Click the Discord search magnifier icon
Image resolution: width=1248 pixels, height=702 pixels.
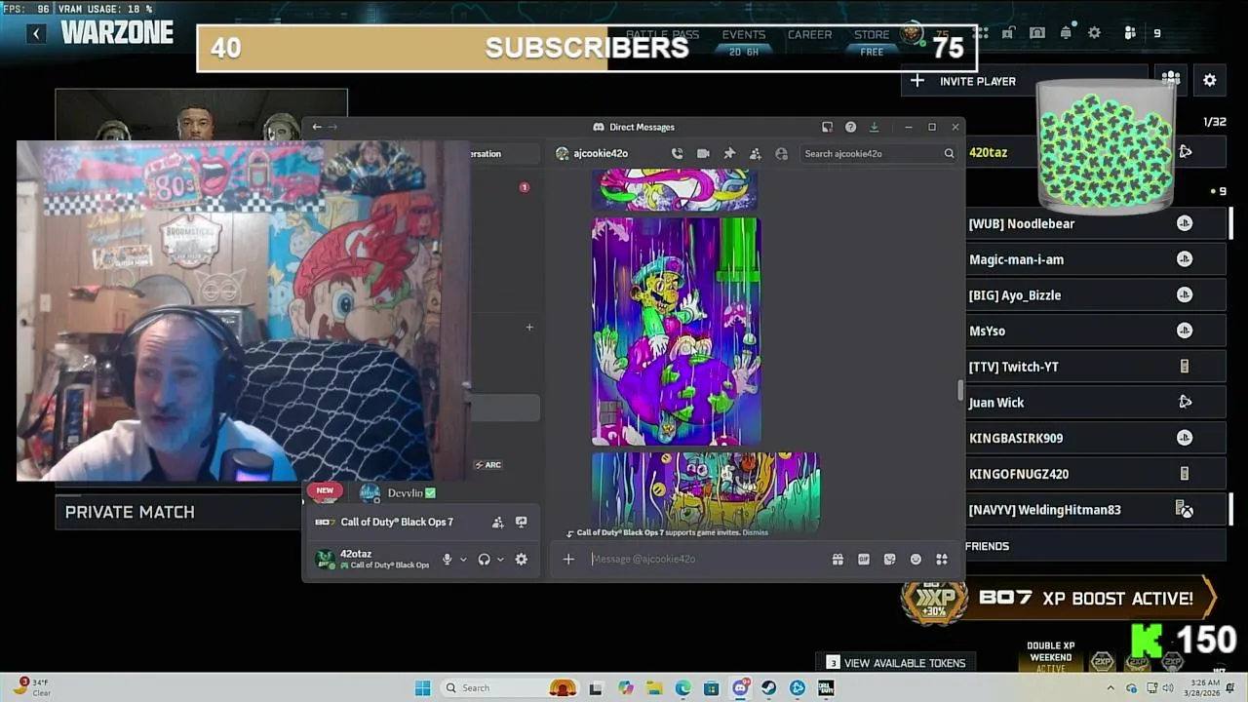point(949,153)
